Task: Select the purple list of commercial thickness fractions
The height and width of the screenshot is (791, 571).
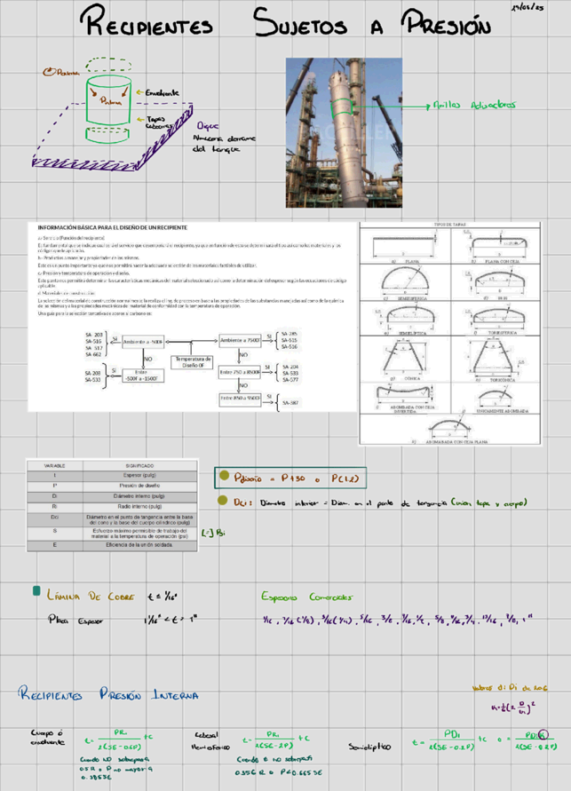Action: click(x=398, y=620)
